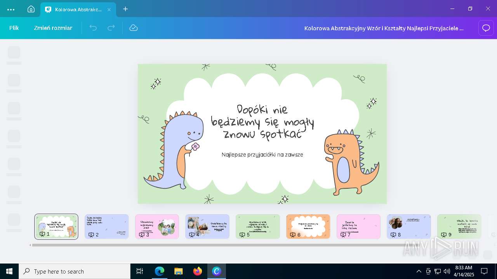This screenshot has height=279, width=497.
Task: Click the scrollbar left arrow
Action: [30, 245]
